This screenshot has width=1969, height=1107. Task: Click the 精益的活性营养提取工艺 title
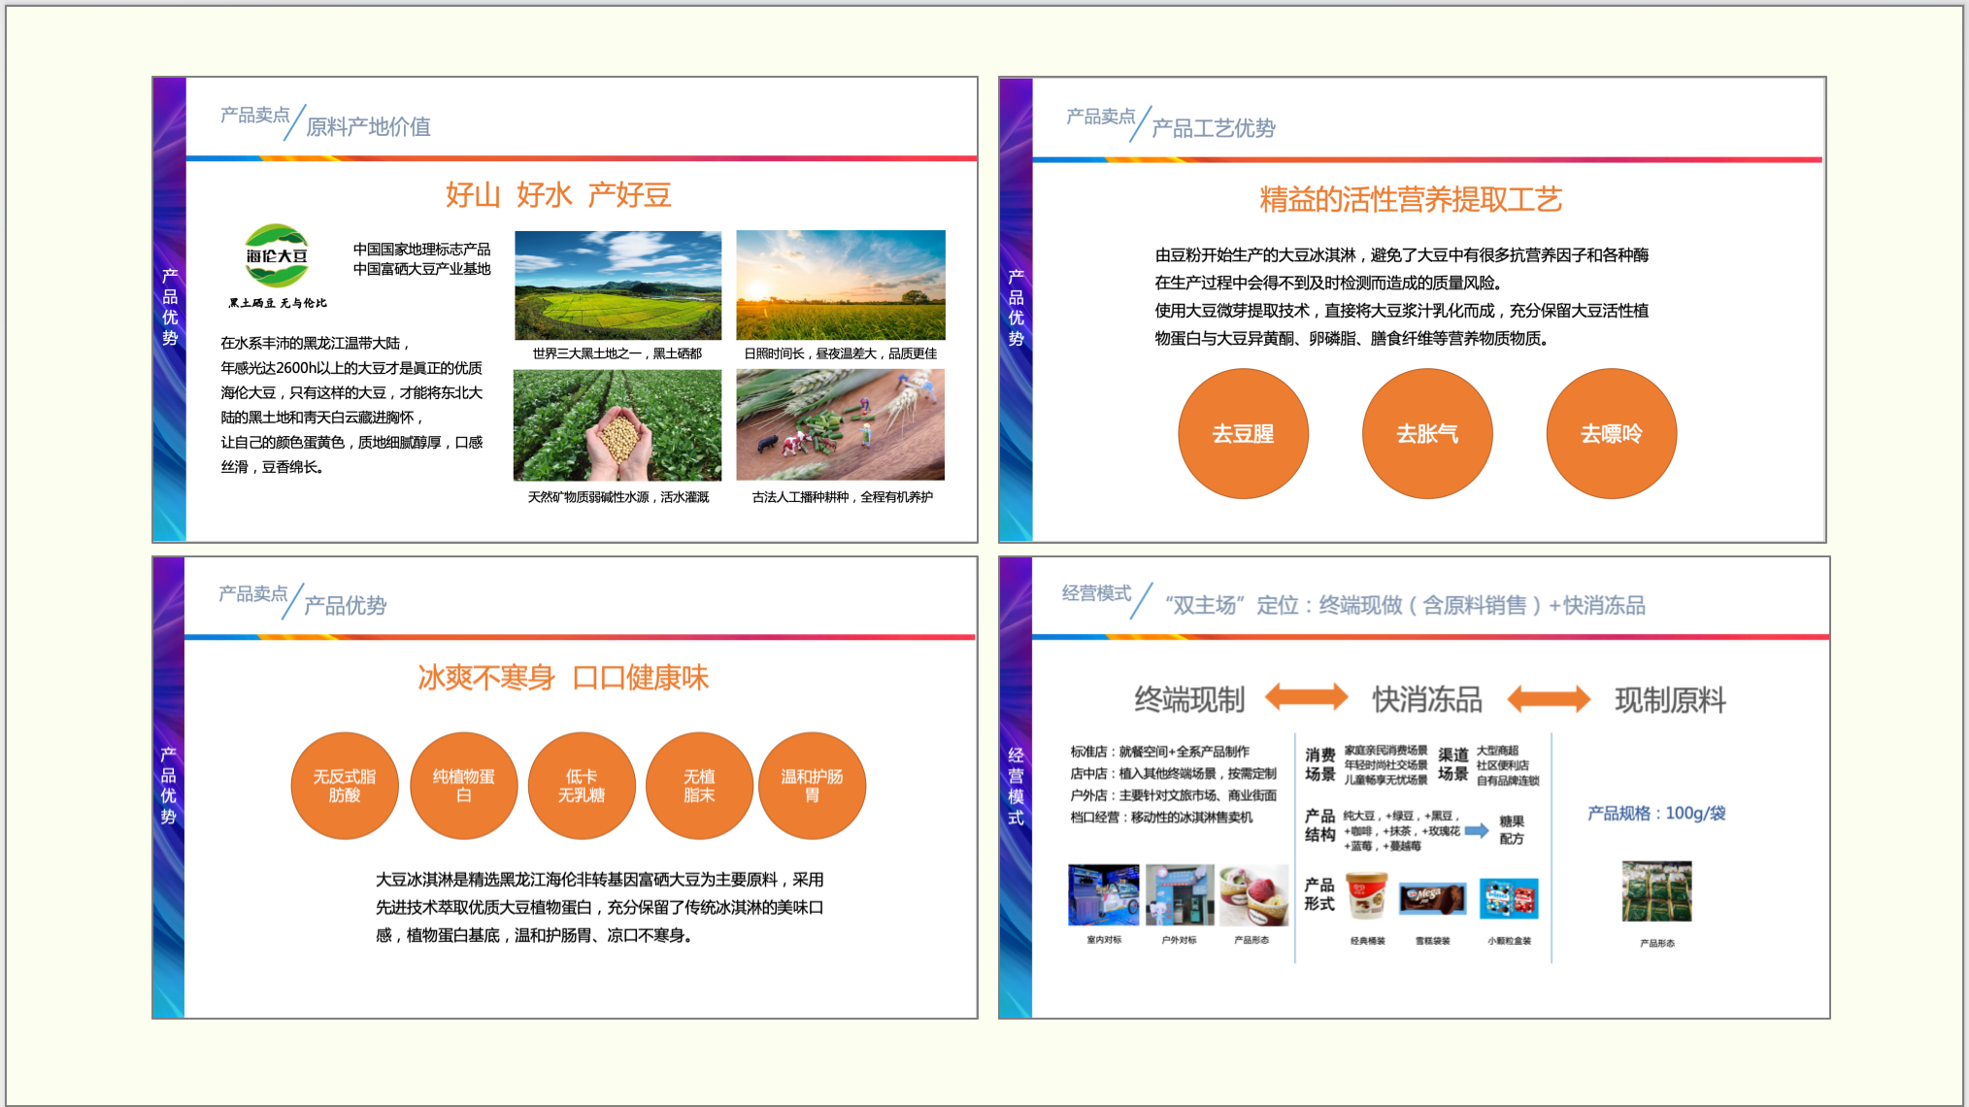[1410, 200]
